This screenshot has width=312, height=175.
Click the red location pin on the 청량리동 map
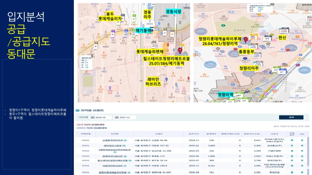(246, 40)
